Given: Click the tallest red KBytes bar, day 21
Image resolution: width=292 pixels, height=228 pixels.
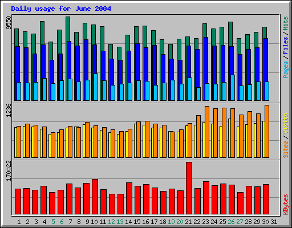Looking at the screenshot, I should click(189, 188).
